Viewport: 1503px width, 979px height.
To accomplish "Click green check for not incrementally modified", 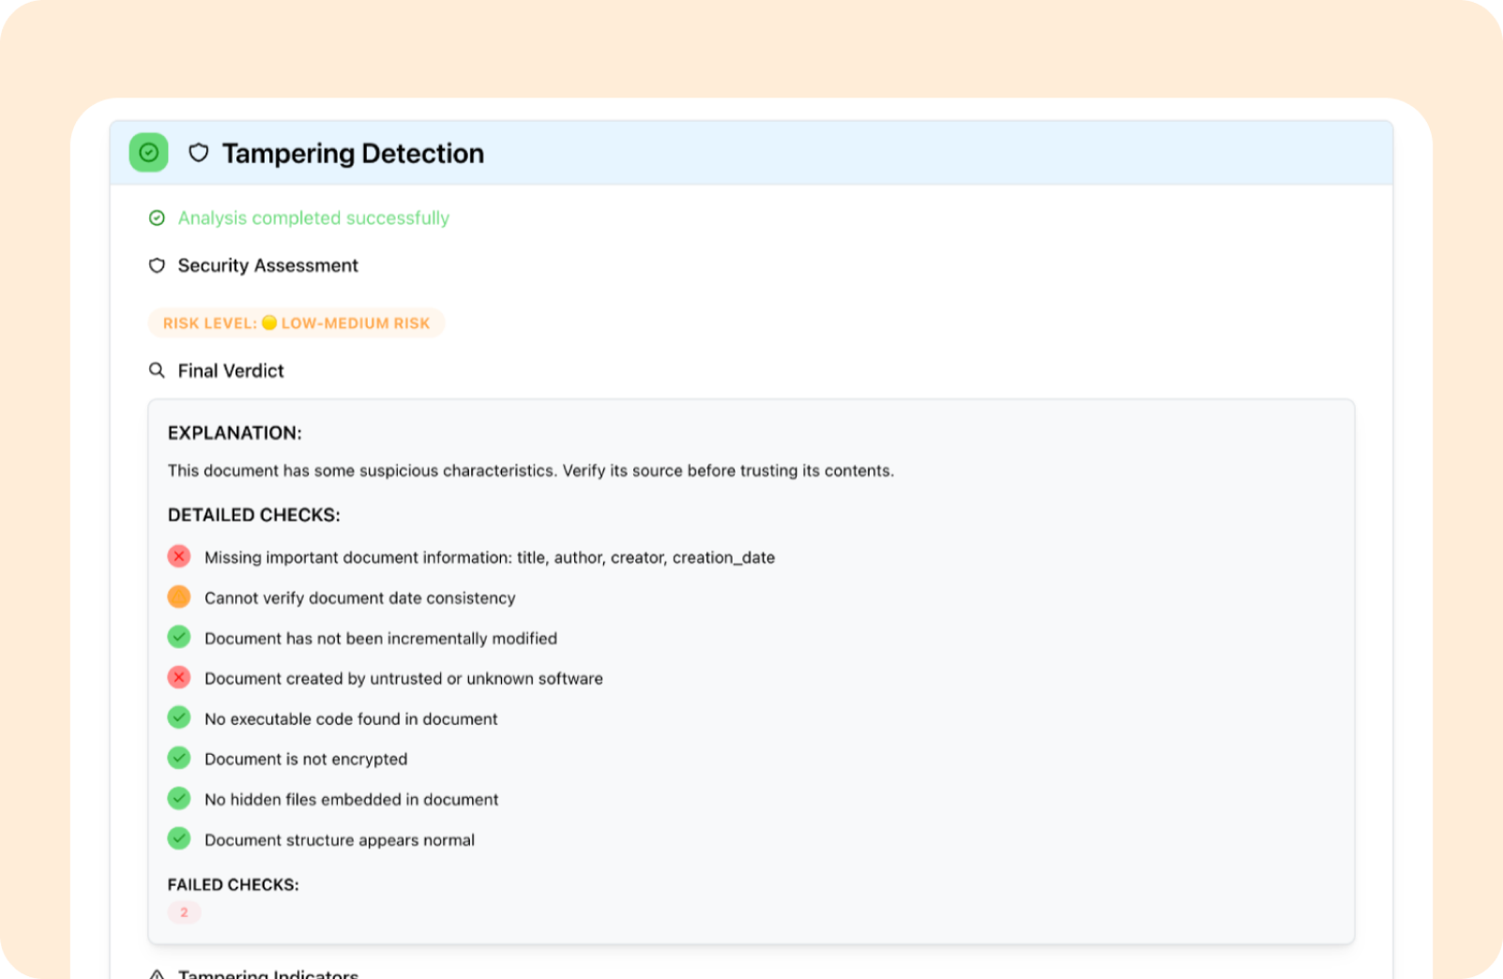I will click(179, 638).
